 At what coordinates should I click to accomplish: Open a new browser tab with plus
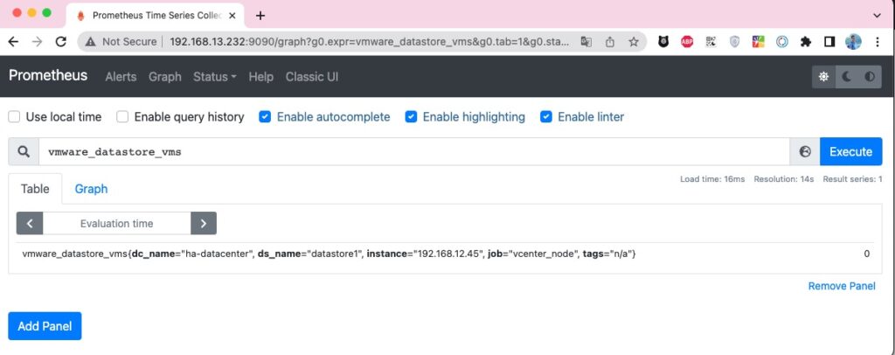260,16
